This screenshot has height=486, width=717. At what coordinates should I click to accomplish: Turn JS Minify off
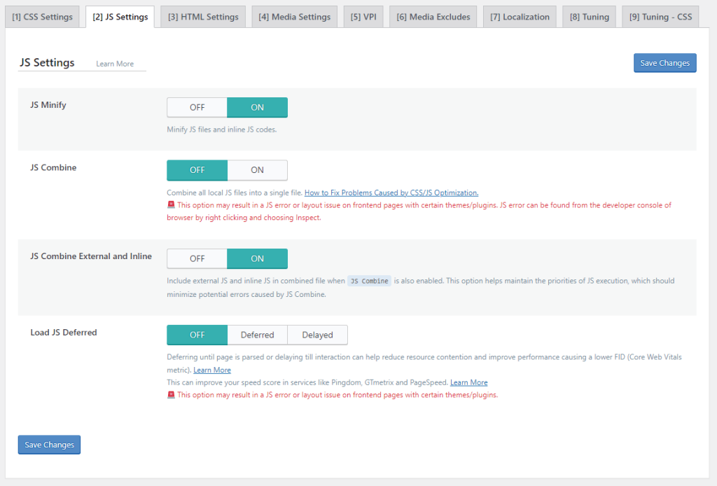tap(197, 107)
